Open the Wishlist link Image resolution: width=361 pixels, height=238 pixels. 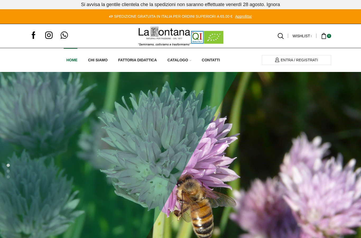tap(302, 36)
